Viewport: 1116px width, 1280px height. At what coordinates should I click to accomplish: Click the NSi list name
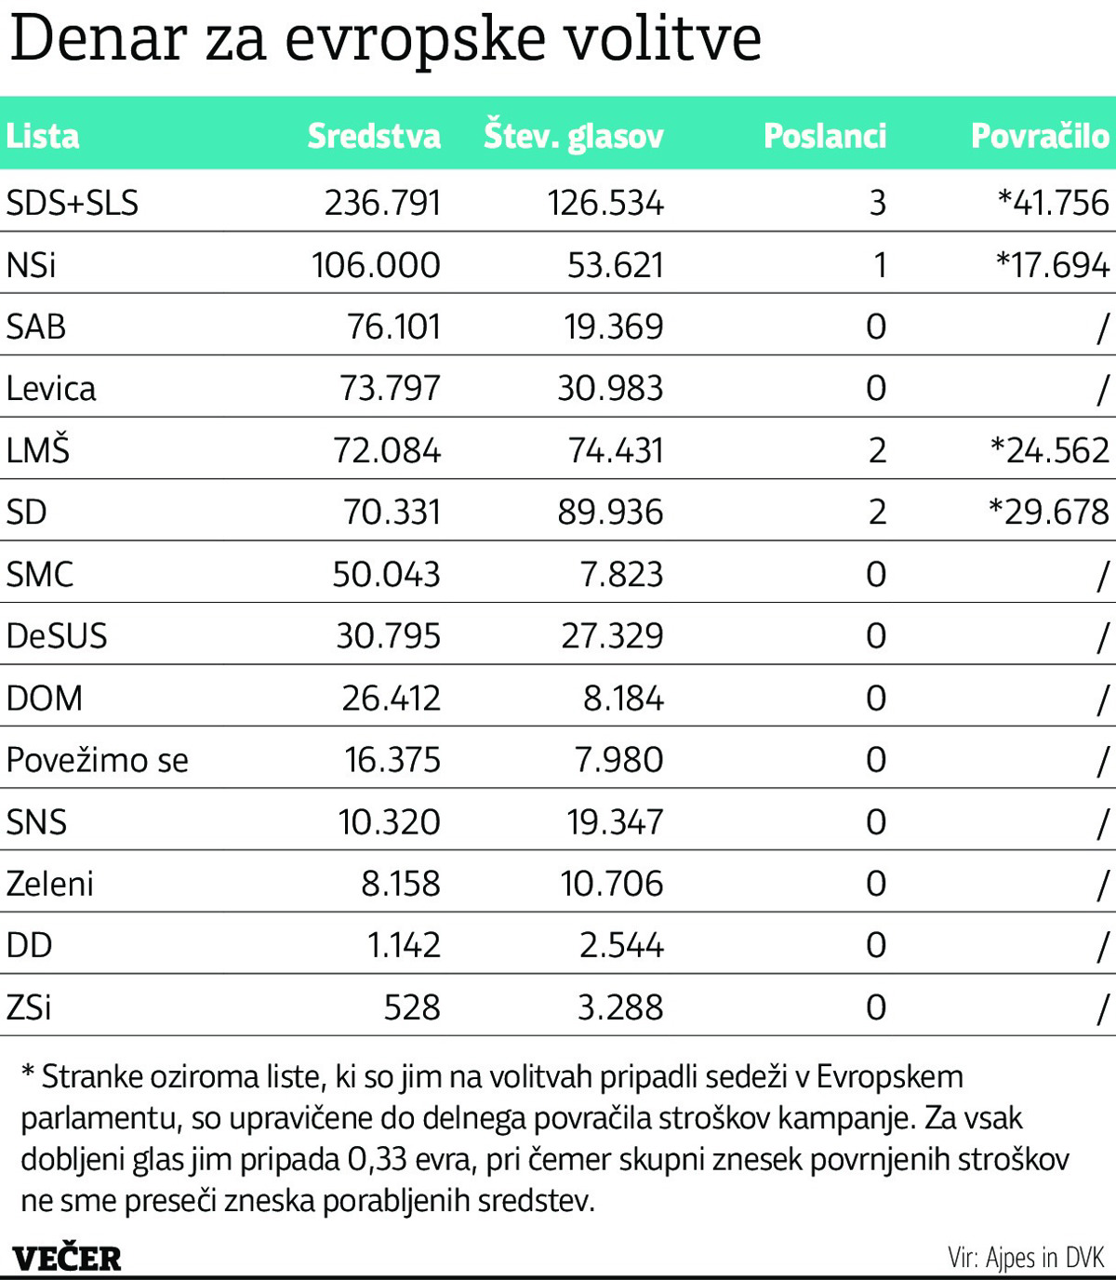coord(32,265)
